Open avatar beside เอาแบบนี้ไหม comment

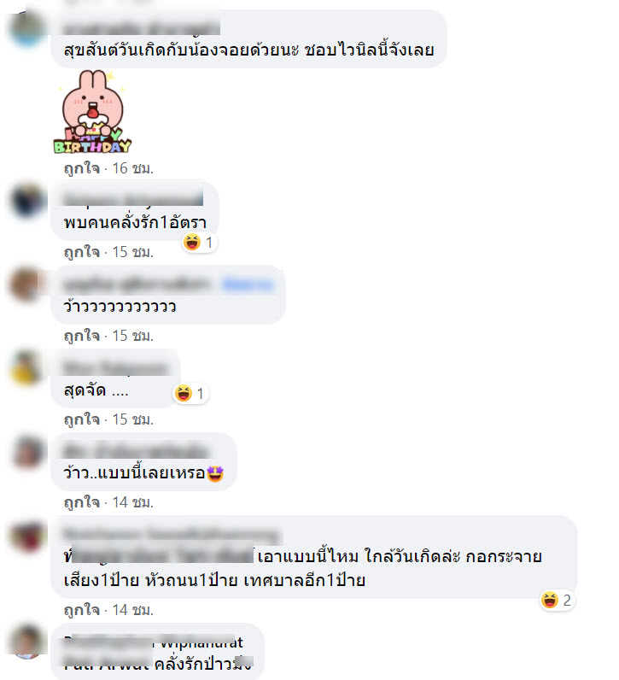28,536
